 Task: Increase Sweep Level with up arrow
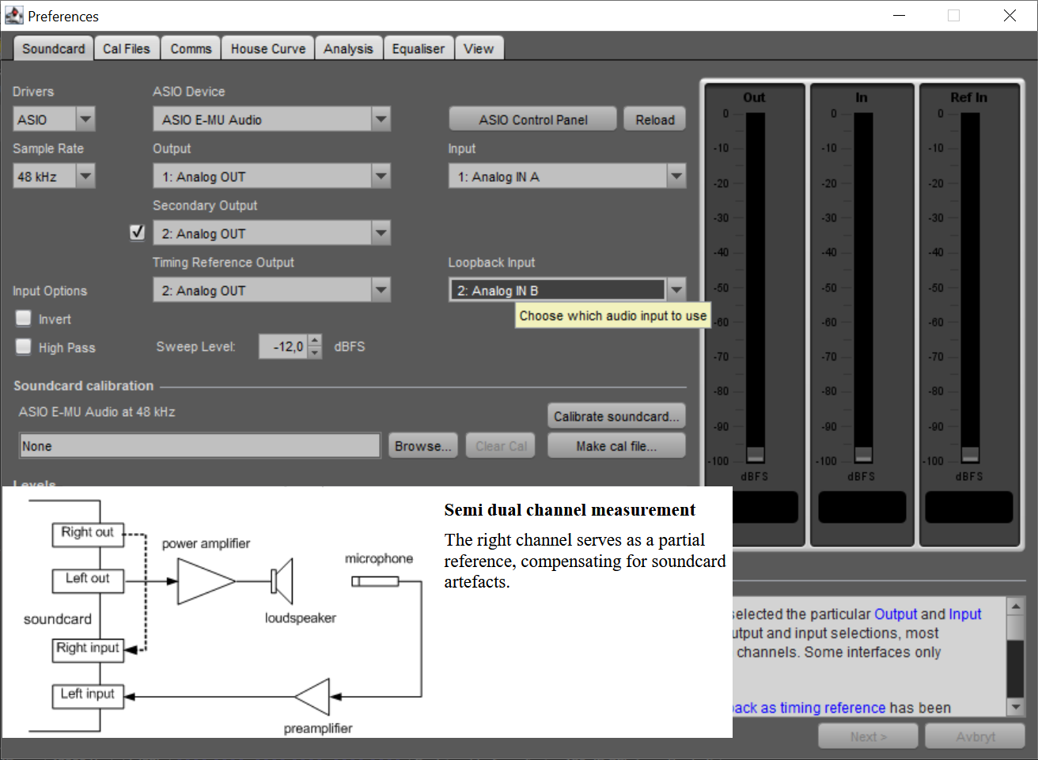pyautogui.click(x=315, y=341)
